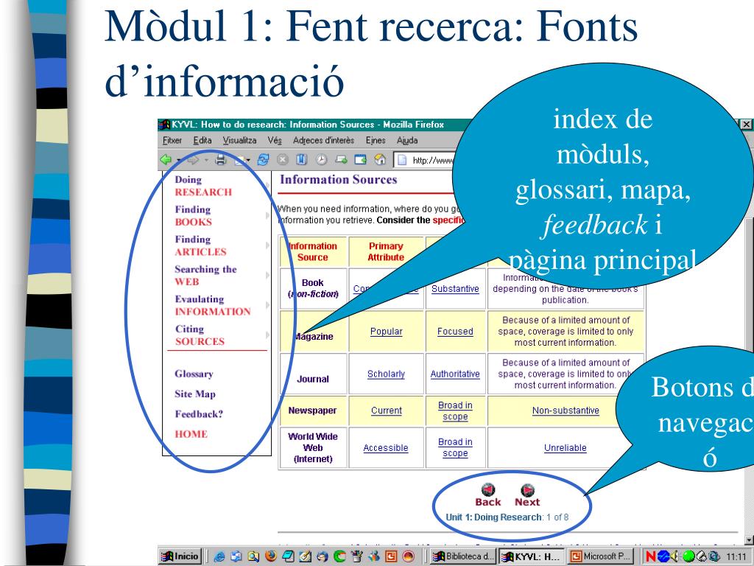
Task: Expand the Finding ARTICLES submenu arrow
Action: (x=268, y=245)
